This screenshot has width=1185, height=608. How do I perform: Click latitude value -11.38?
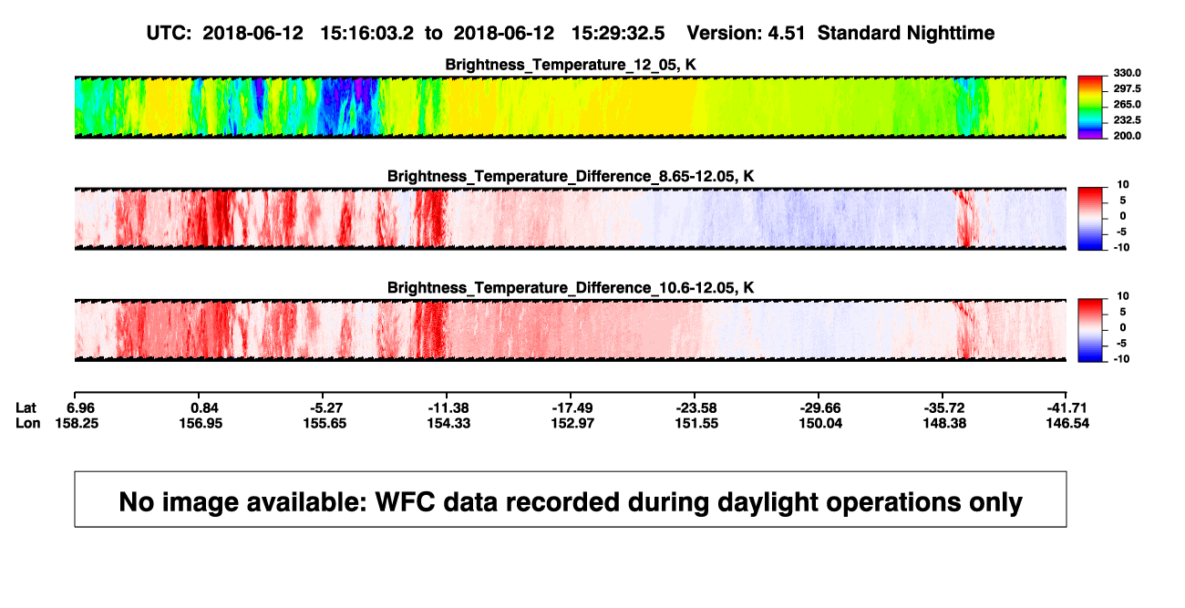point(448,407)
